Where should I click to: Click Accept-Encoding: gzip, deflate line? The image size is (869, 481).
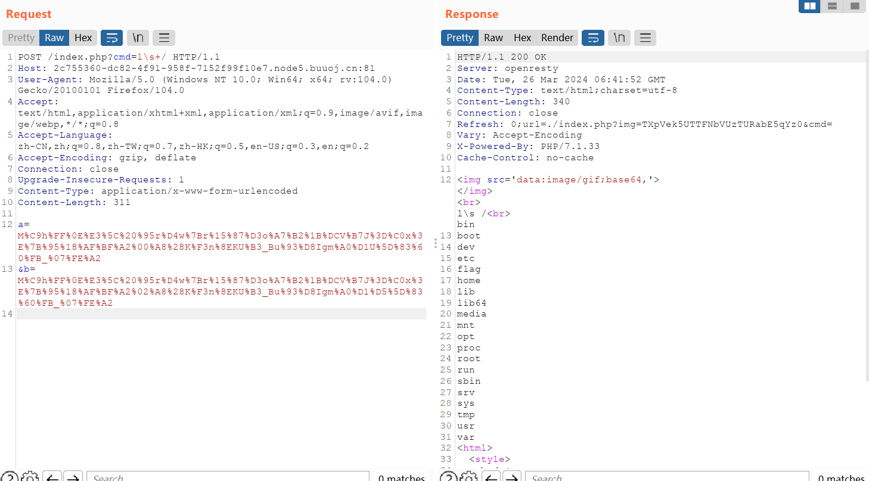click(107, 158)
